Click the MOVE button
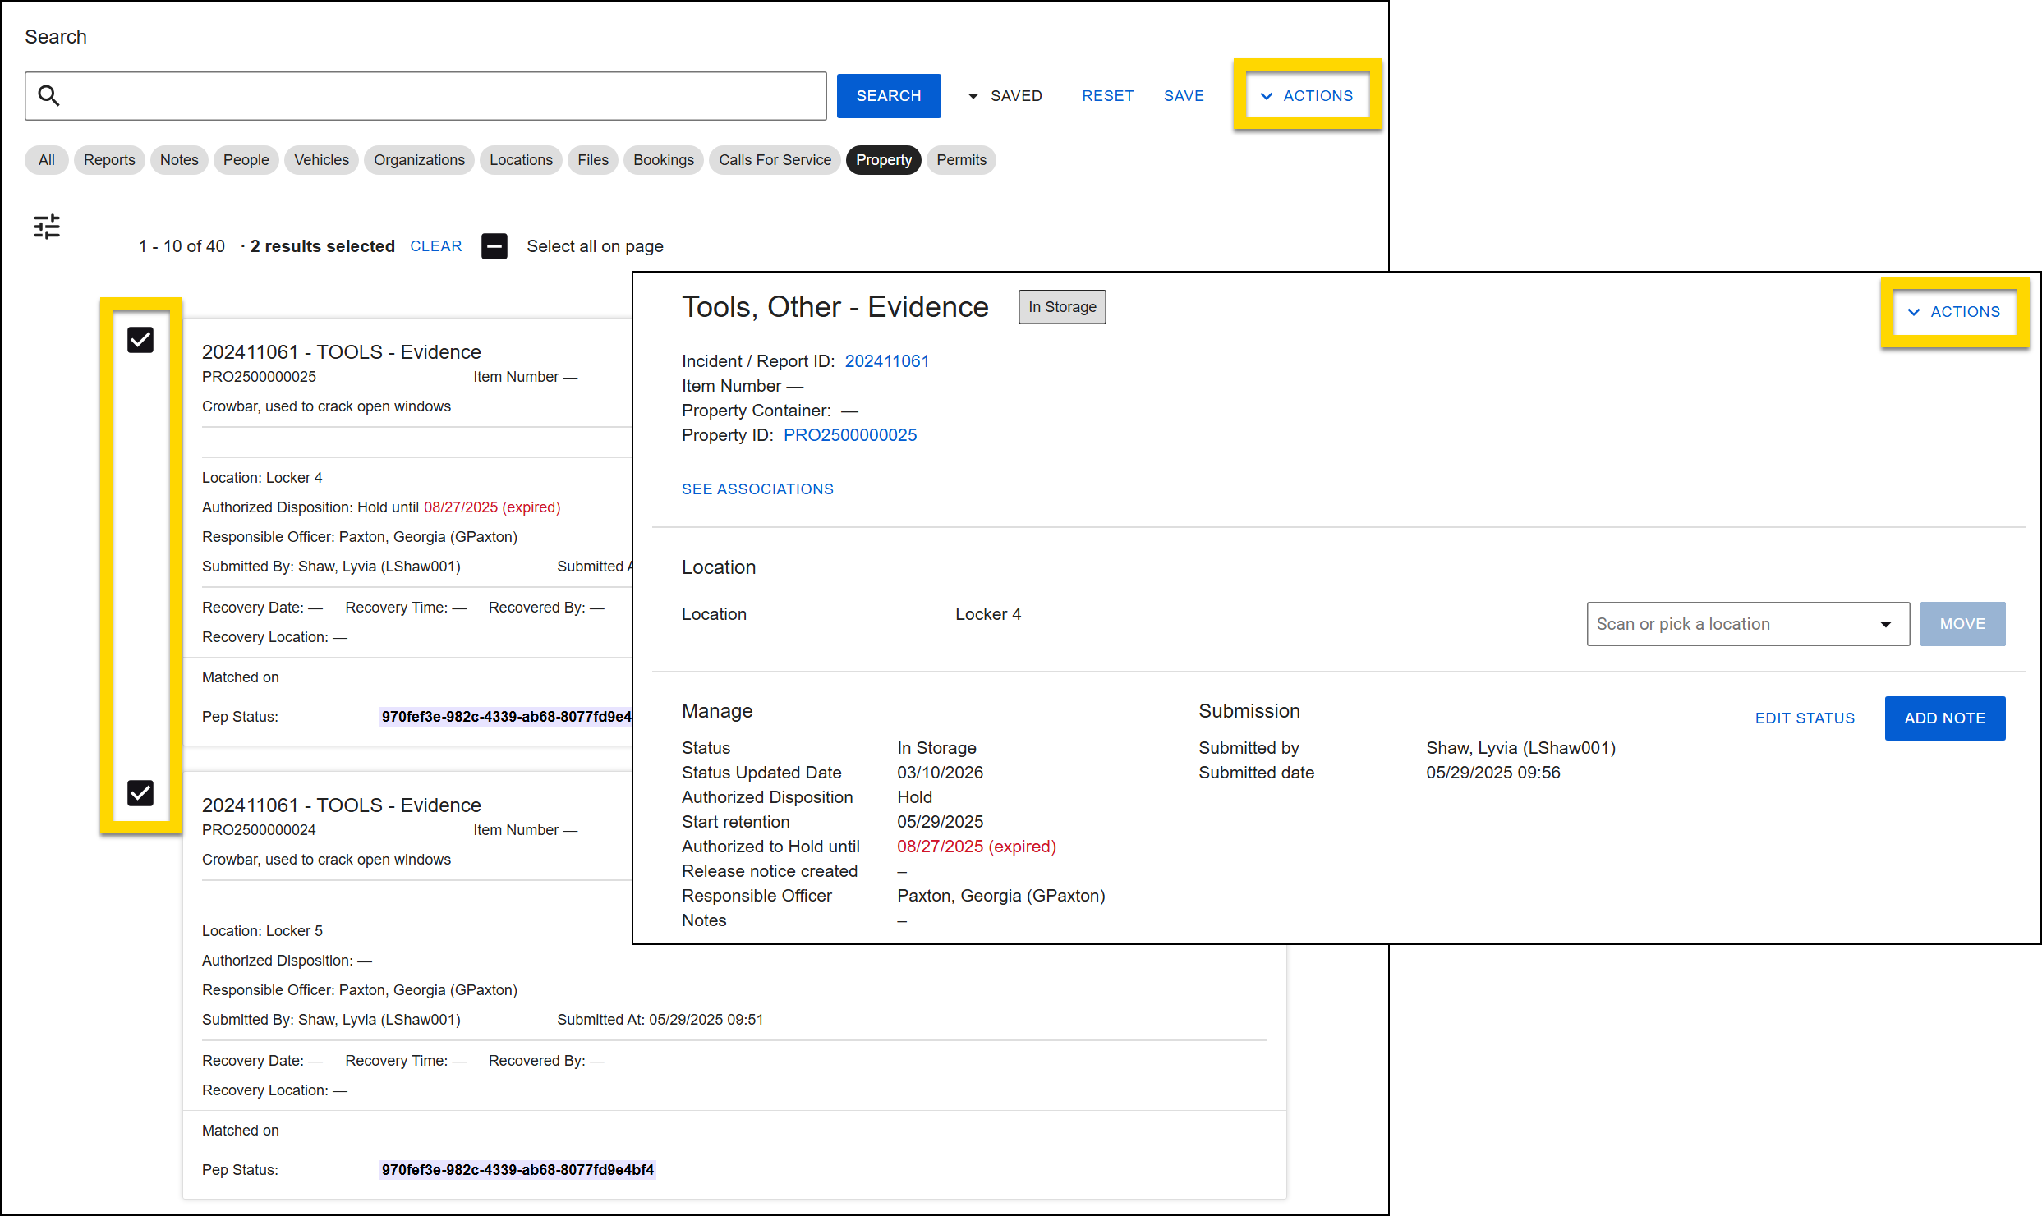 click(1962, 624)
